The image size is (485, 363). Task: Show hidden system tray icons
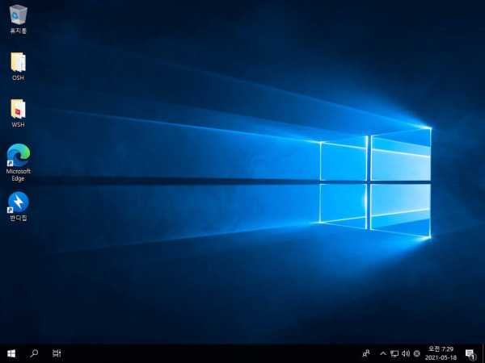click(383, 353)
